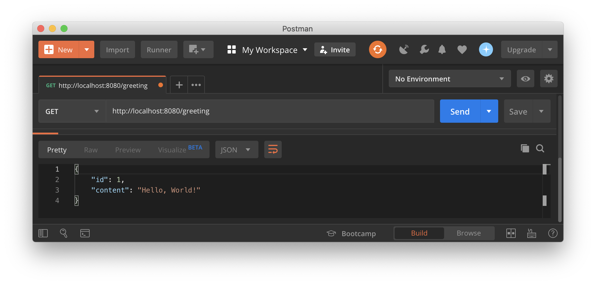Open tab options three-dots menu
Image resolution: width=596 pixels, height=285 pixels.
coord(196,85)
